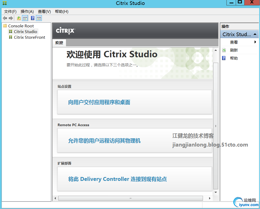Toggle the Show/Hide Action Pane icon
This screenshot has width=260, height=209.
[x=39, y=18]
